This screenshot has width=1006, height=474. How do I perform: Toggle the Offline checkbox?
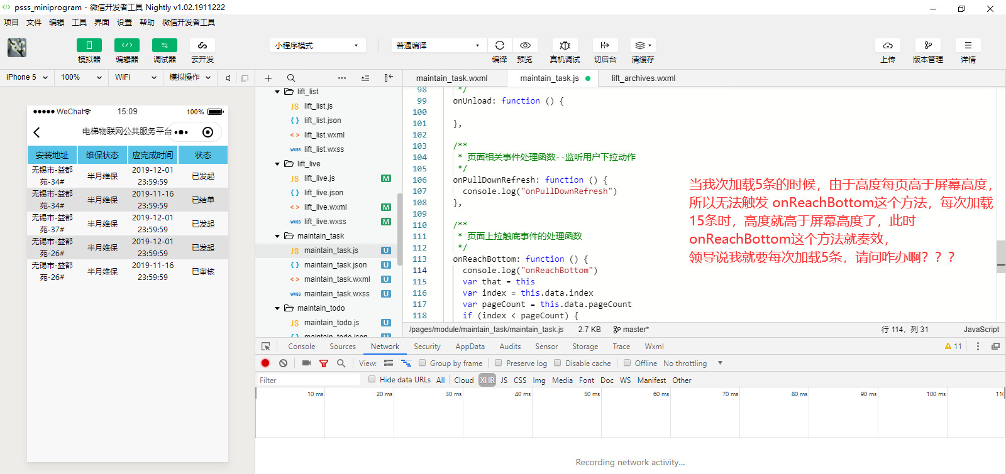(x=627, y=363)
